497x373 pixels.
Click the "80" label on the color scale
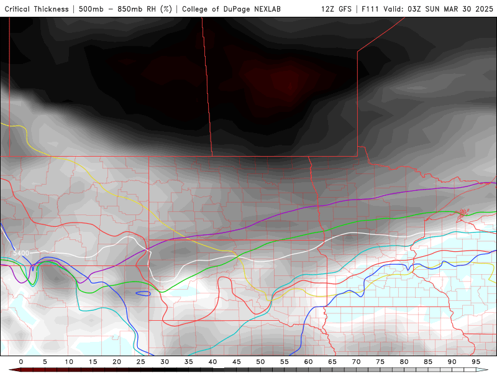pos(404,362)
